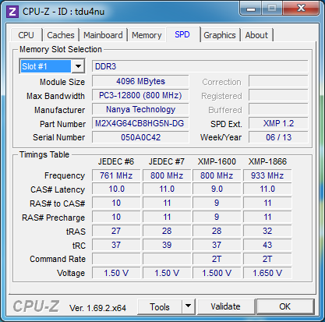The height and width of the screenshot is (322, 325).
Task: Select the Memory tab
Action: (147, 35)
